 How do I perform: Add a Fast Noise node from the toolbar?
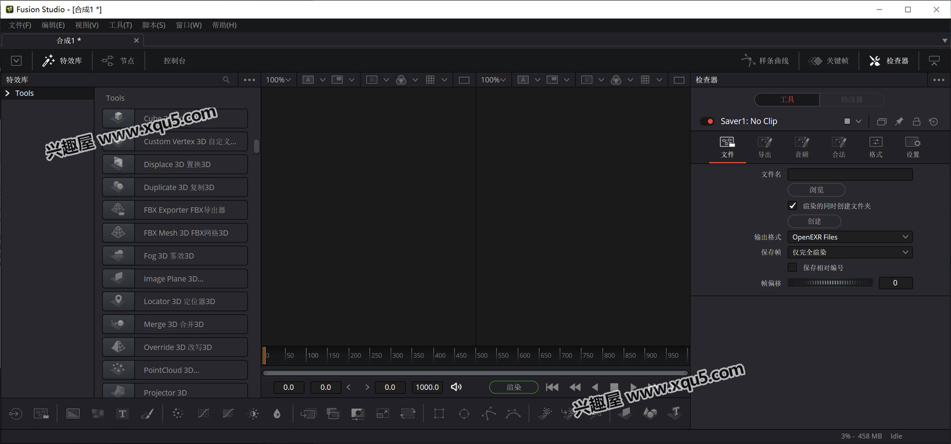pyautogui.click(x=98, y=414)
